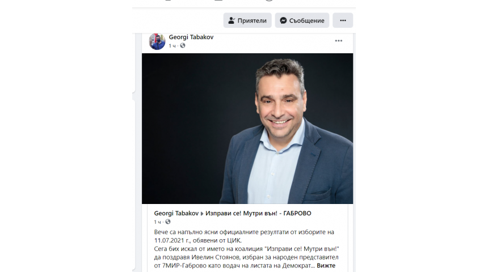
Task: Expand the post options three-dots menu
Action: (x=339, y=41)
